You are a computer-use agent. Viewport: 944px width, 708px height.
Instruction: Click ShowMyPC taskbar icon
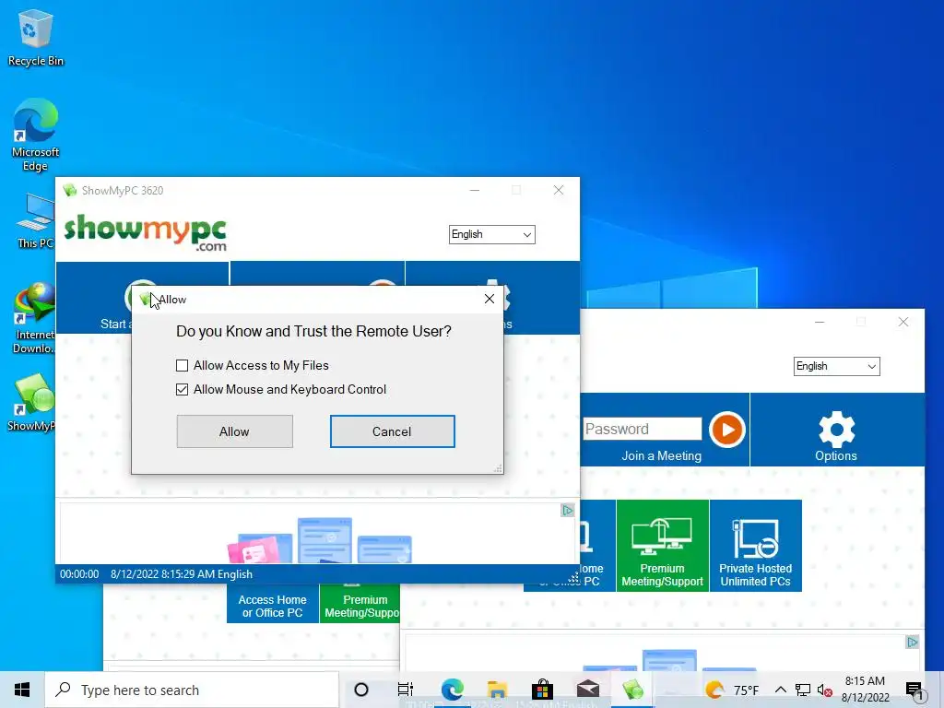click(632, 690)
